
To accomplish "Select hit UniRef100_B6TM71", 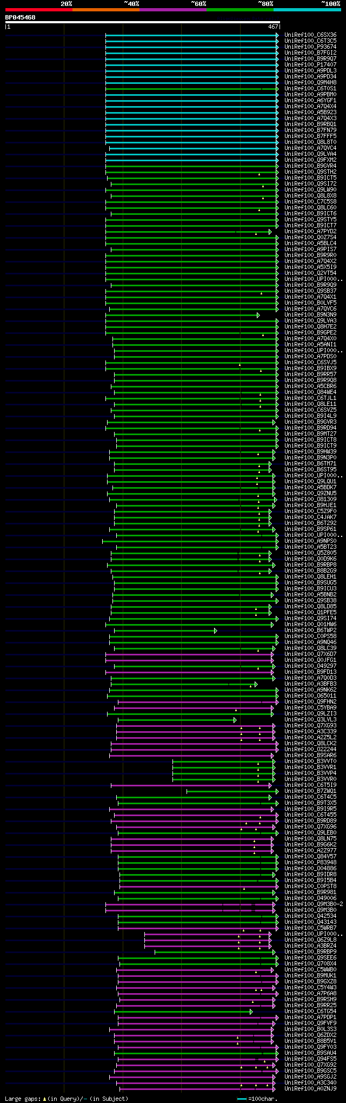I will [x=310, y=463].
